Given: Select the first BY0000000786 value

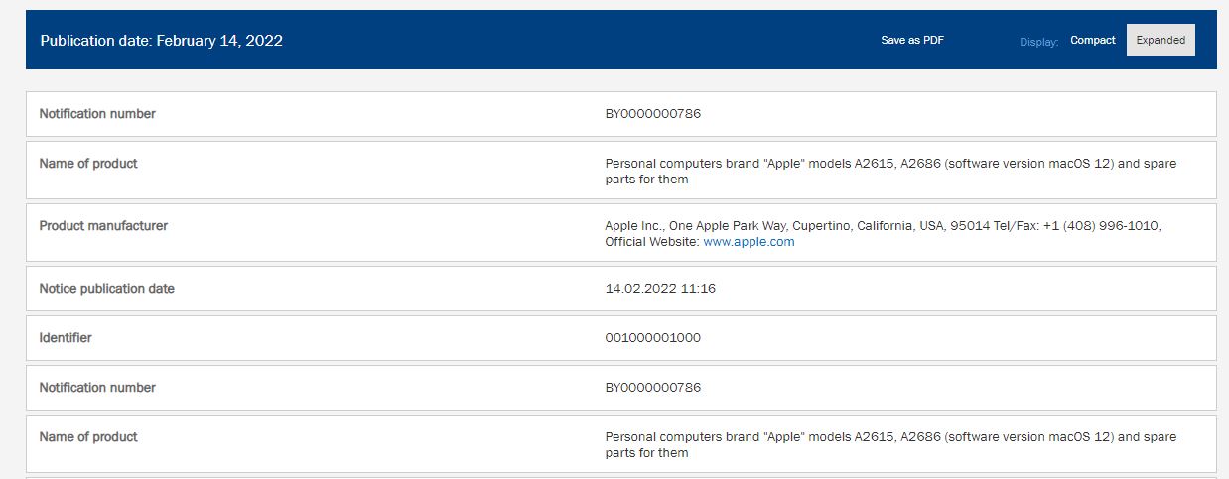Looking at the screenshot, I should pos(652,114).
